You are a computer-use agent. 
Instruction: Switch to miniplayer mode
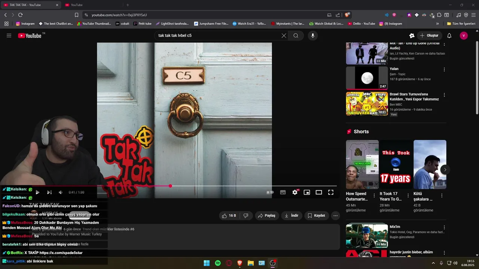307,192
